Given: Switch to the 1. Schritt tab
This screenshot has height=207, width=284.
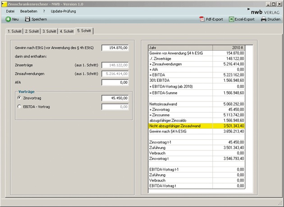Looking at the screenshot, I should tap(14, 31).
